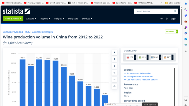189x106 pixels.
Task: Open the Bill Burr Destroys favorite
Action: (x=12, y=3)
